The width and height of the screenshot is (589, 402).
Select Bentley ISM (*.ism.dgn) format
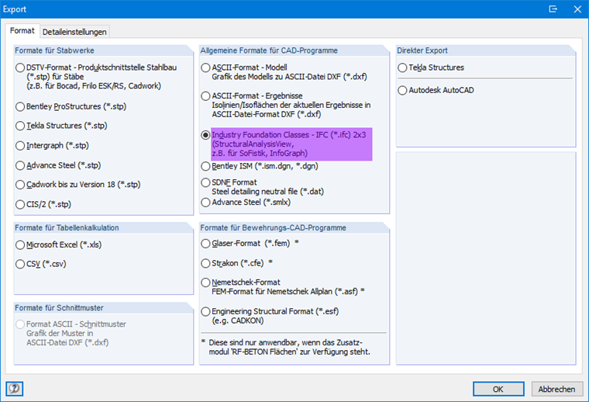205,166
